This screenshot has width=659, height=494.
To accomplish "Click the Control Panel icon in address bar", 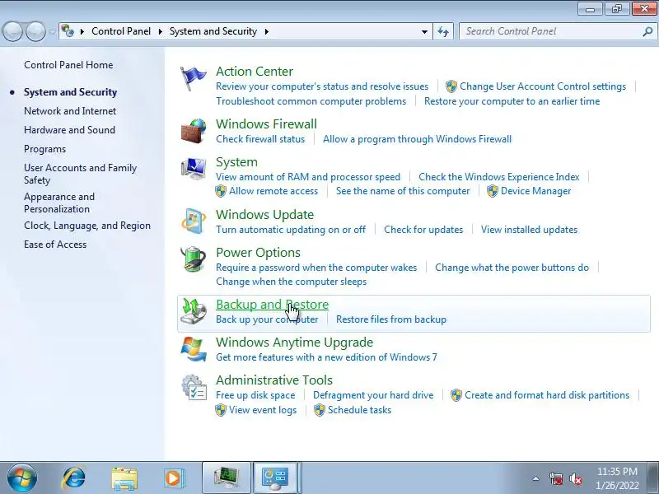I will click(68, 31).
